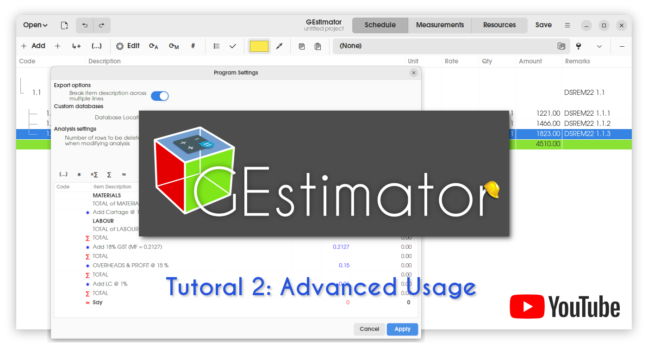Click the Σ sum icon in analysis toolbar
The width and height of the screenshot is (648, 347).
(x=109, y=174)
